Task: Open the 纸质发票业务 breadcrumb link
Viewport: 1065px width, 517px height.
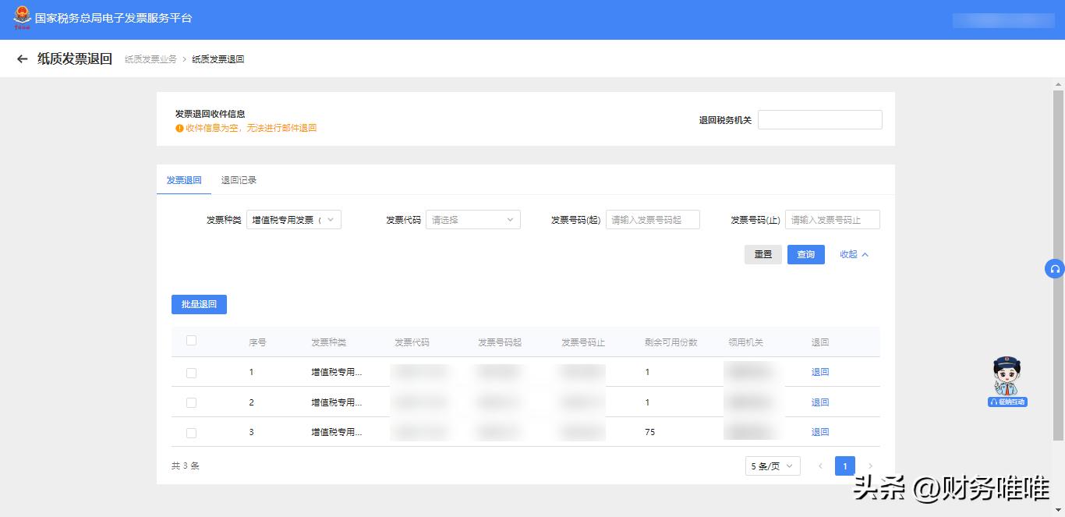Action: [149, 58]
